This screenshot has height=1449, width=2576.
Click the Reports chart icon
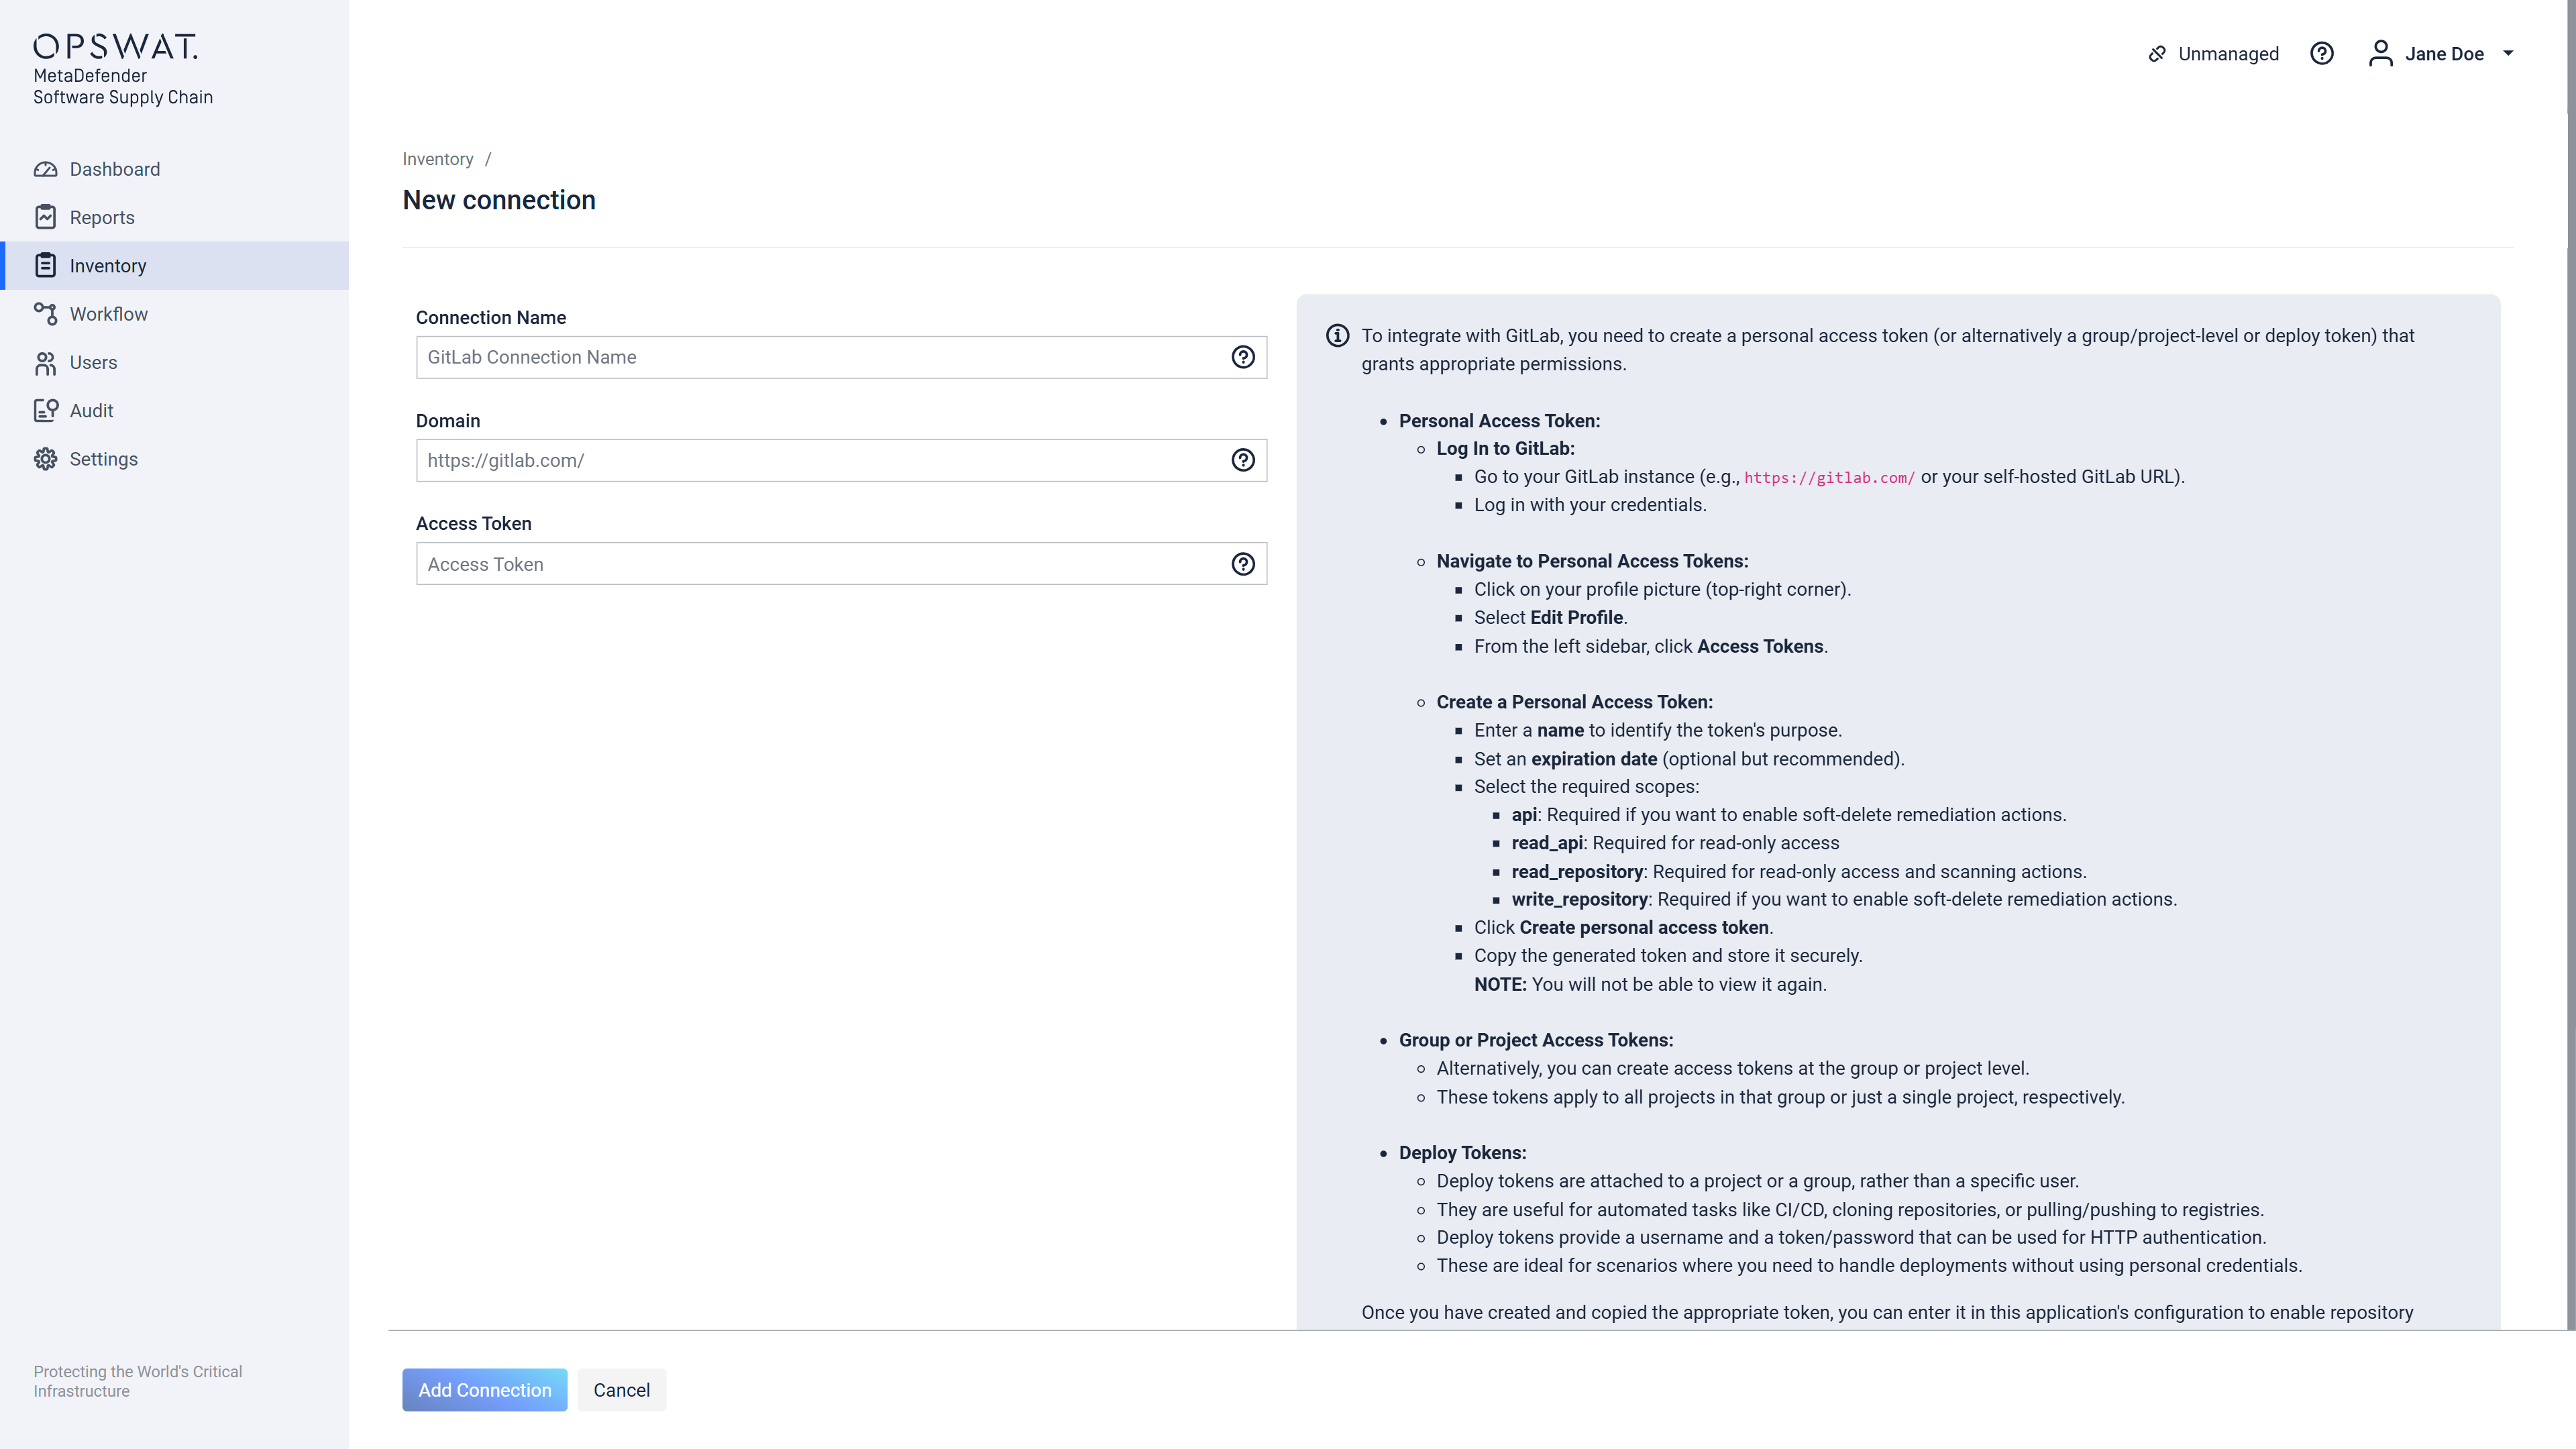(45, 217)
